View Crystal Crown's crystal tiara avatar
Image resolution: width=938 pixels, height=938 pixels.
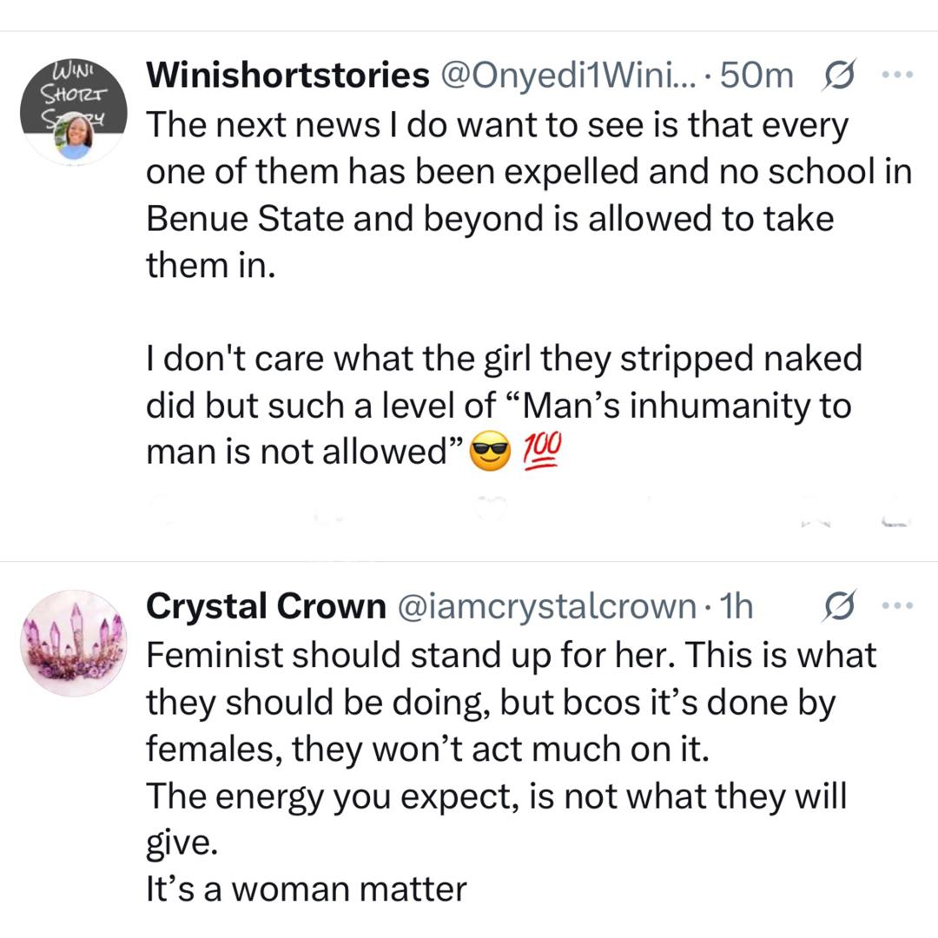(x=74, y=644)
